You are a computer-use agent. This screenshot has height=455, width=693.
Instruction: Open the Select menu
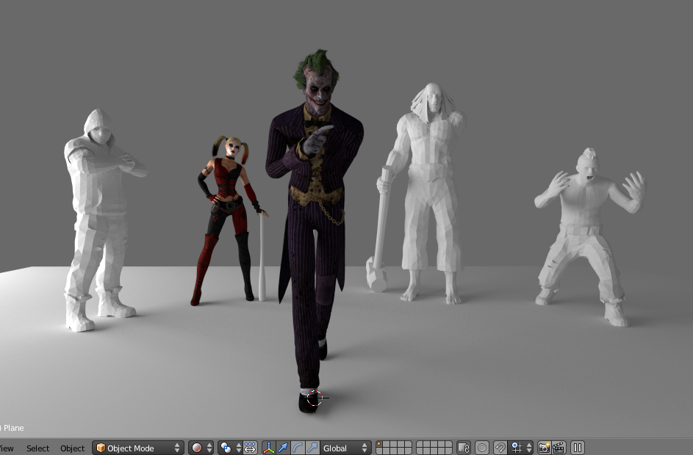[37, 448]
